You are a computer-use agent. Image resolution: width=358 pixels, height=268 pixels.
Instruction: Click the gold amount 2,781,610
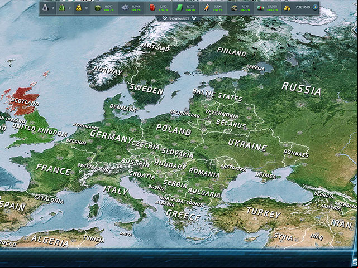pyautogui.click(x=303, y=7)
